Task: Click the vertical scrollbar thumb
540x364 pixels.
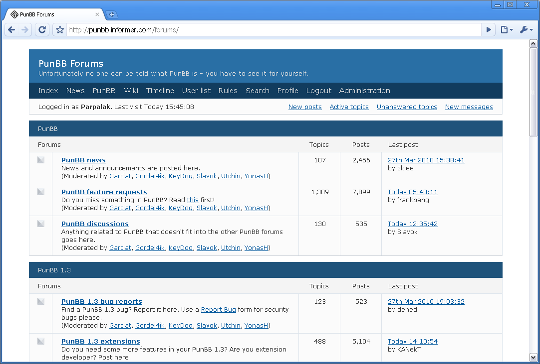Action: 533,92
